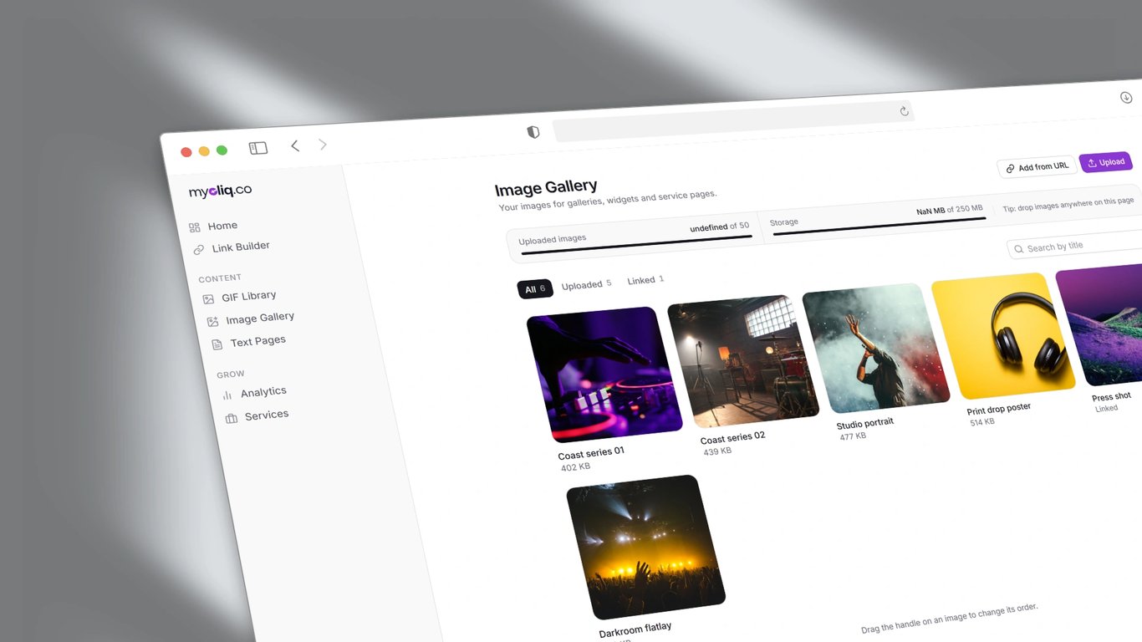Click the 477 KB file size
Screen dimensions: 1142x642
[853, 436]
